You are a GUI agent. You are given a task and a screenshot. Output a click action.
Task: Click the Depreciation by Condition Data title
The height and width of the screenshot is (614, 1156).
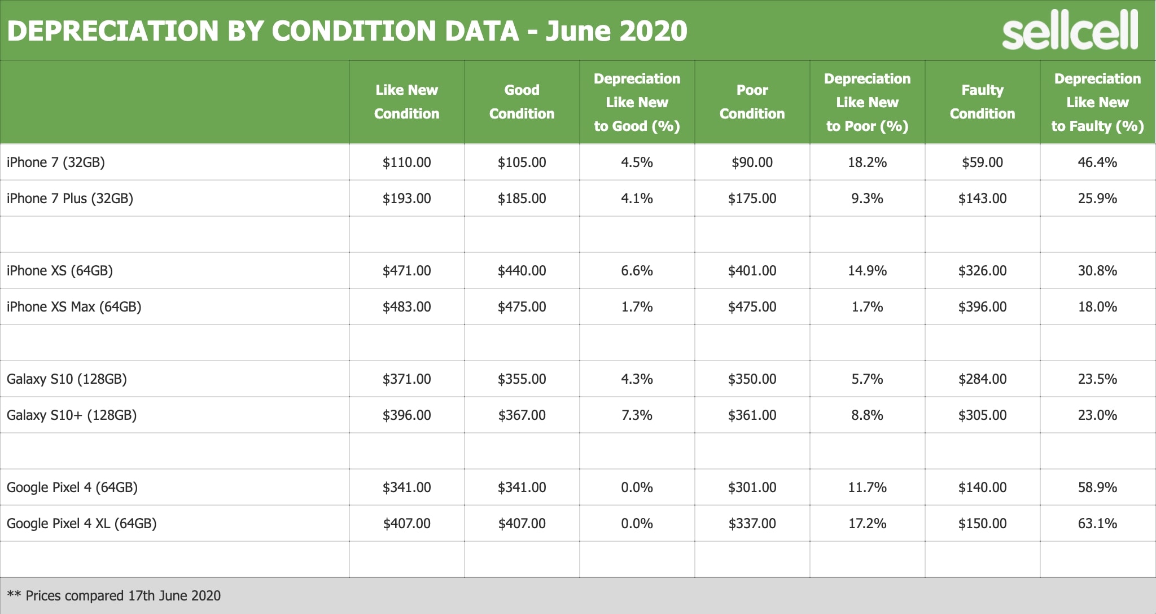point(347,31)
